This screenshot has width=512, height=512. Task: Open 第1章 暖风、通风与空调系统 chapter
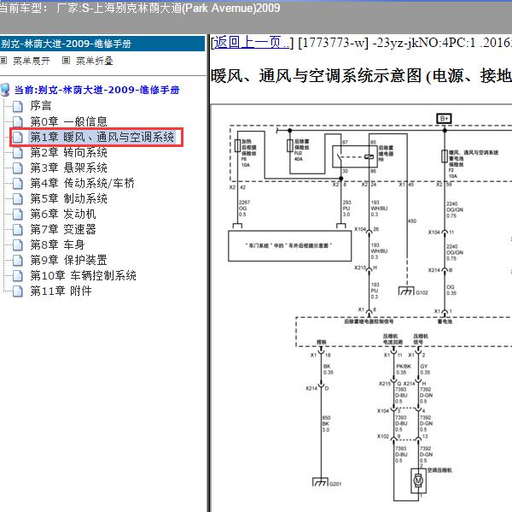(x=102, y=137)
